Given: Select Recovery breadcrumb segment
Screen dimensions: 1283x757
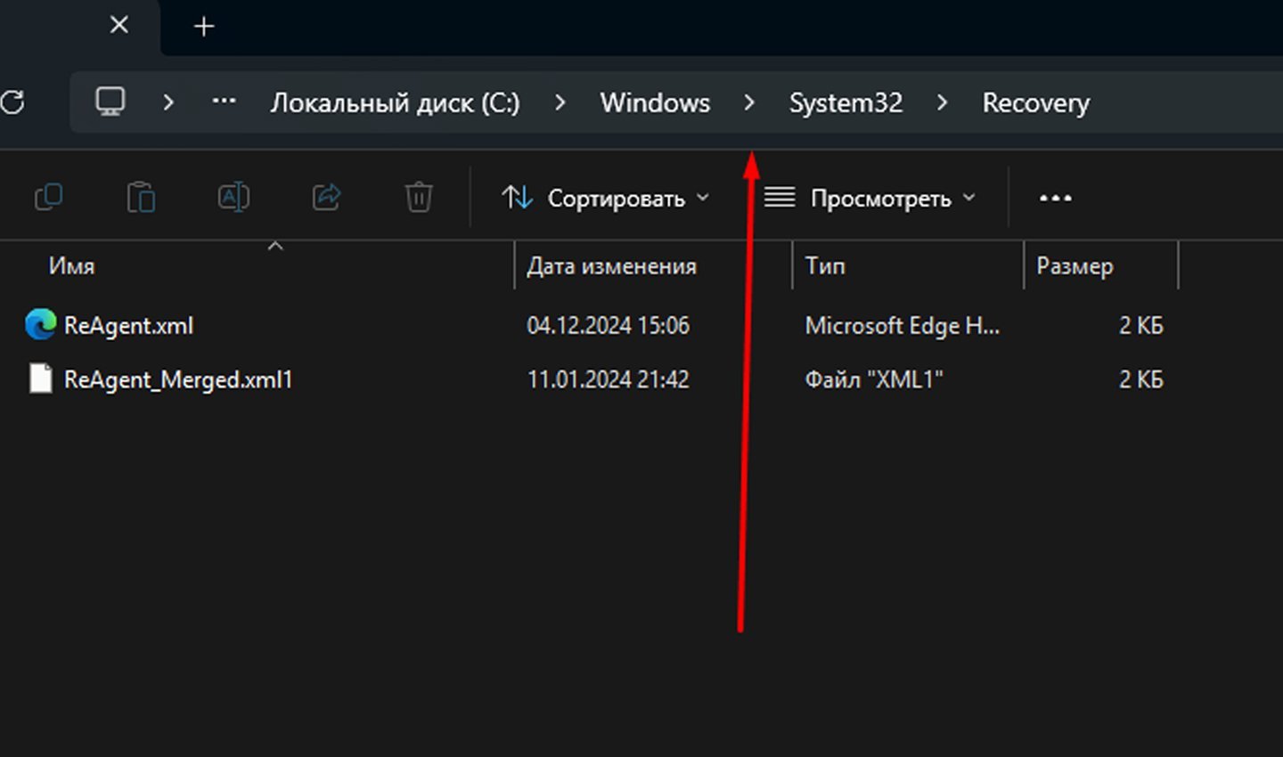Looking at the screenshot, I should pos(1035,103).
